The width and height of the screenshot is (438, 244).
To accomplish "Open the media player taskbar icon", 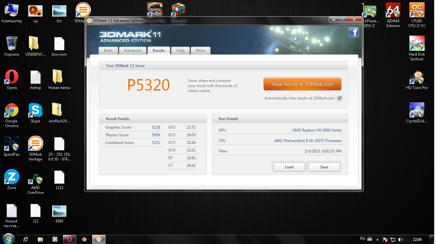I will coord(55,239).
